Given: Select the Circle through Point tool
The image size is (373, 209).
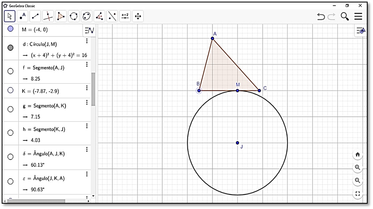Looking at the screenshot, I should 74,16.
